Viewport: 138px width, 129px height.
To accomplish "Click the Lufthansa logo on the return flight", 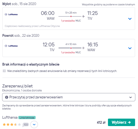I will click(11, 46).
